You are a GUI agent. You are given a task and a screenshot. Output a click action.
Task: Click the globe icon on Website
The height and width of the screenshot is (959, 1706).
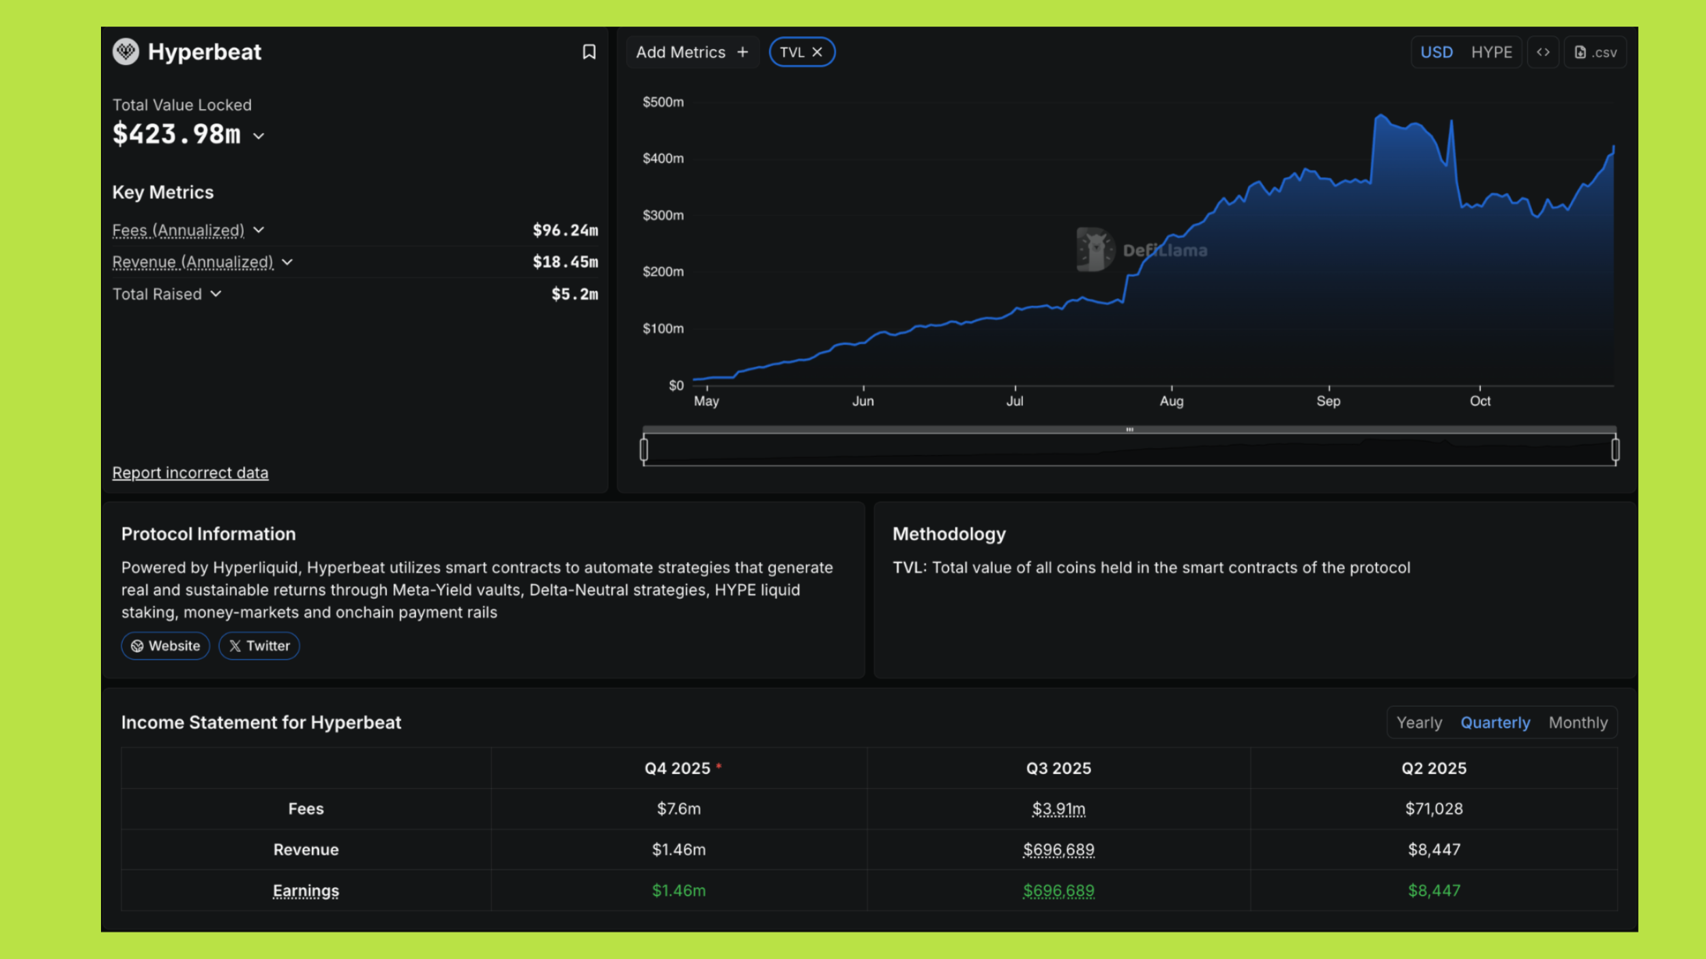point(137,646)
